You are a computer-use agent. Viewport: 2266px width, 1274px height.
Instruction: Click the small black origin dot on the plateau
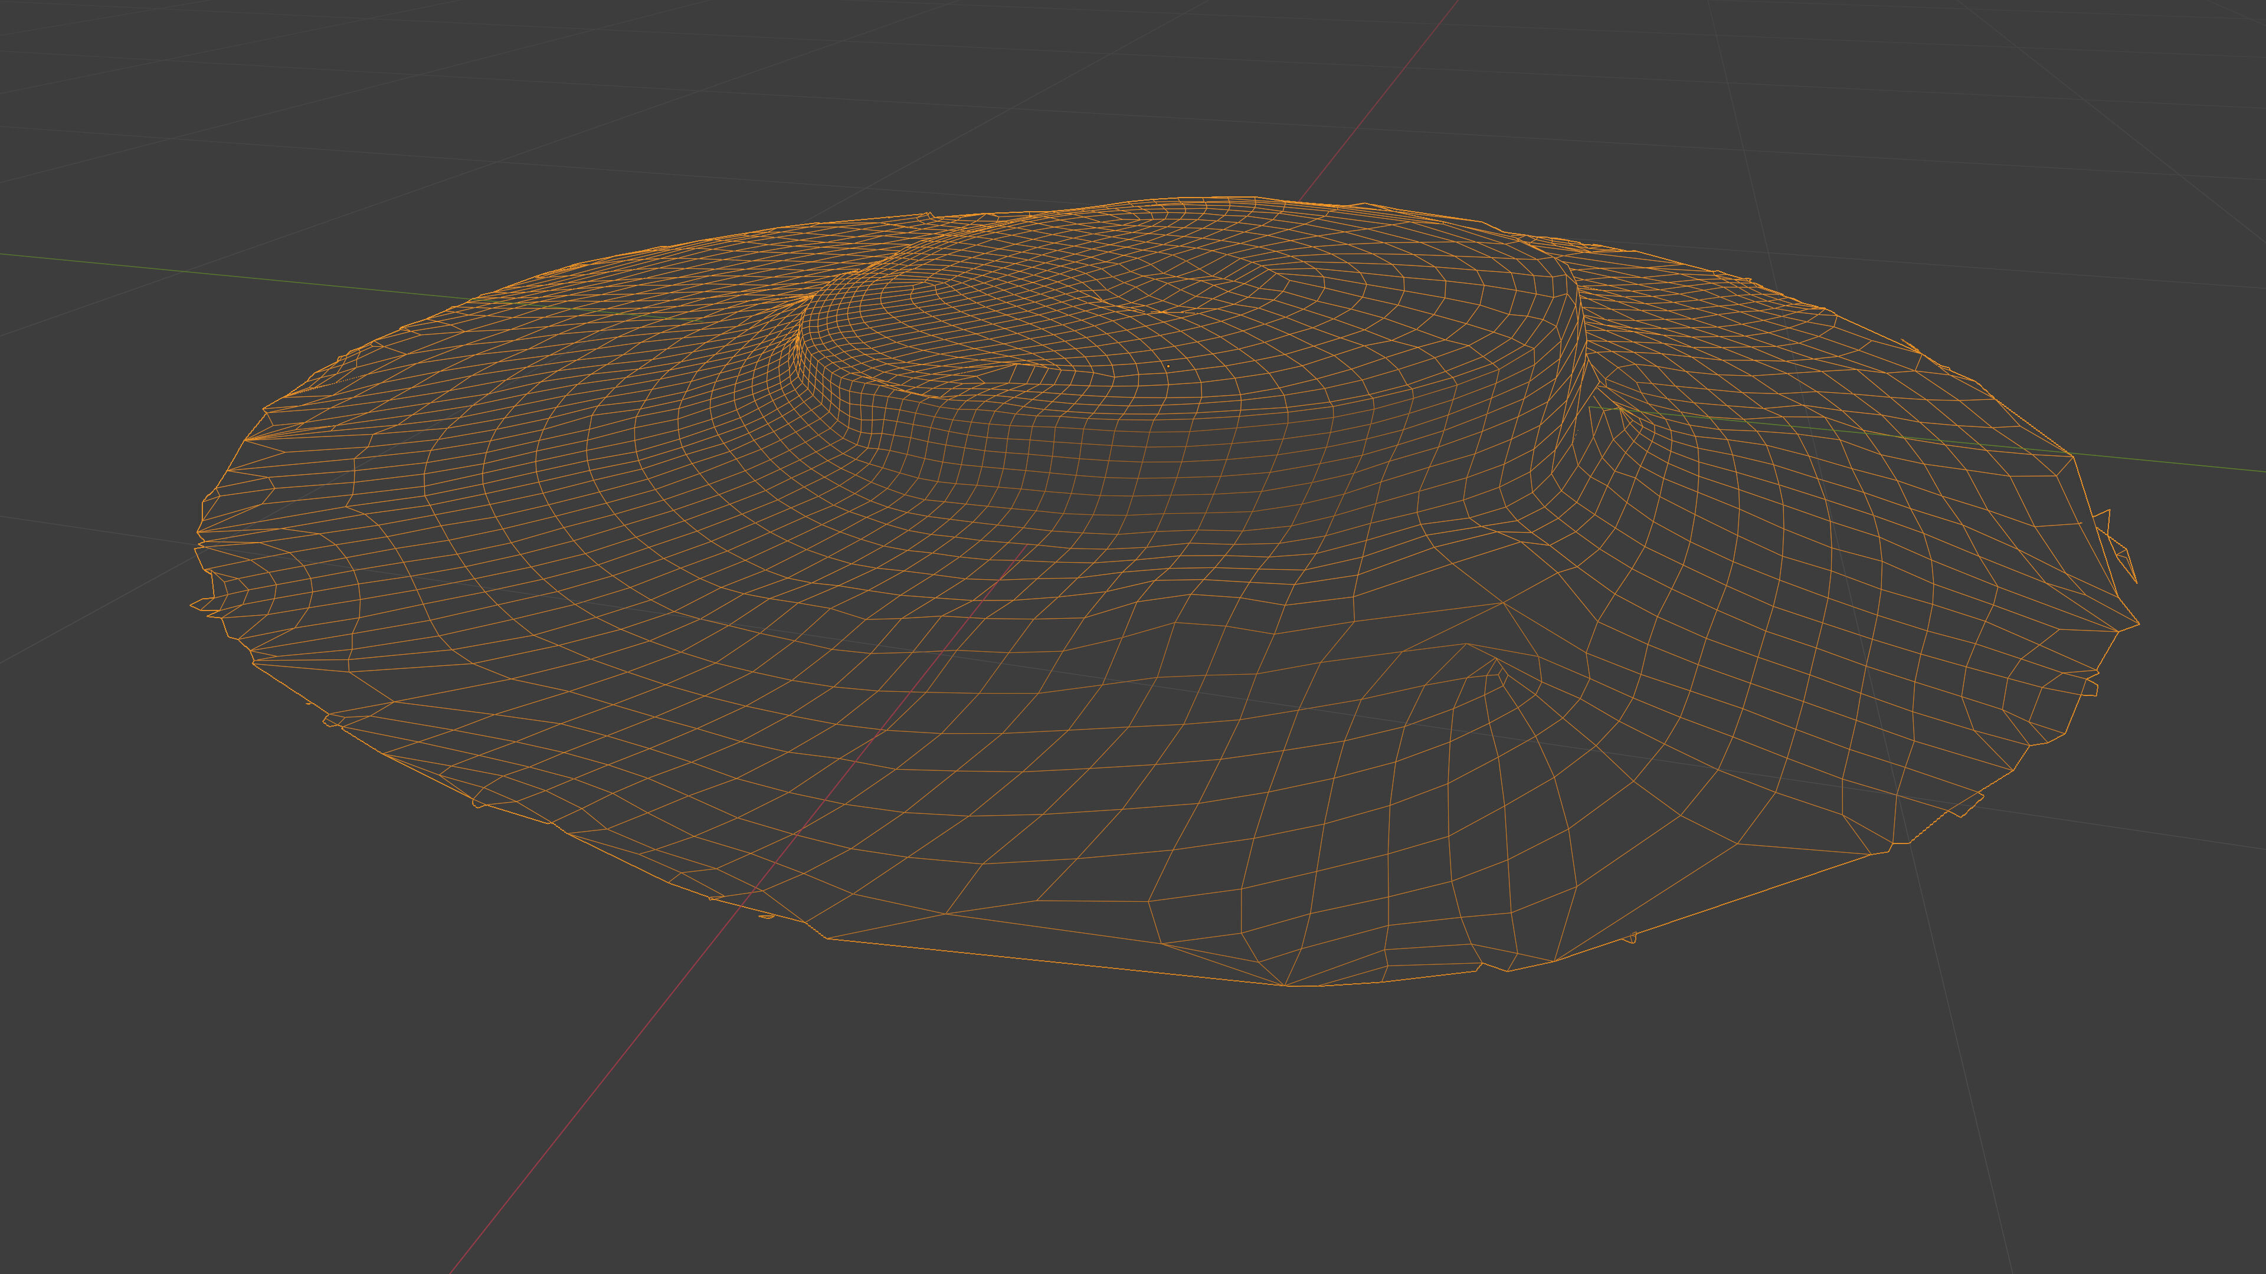(x=1168, y=366)
